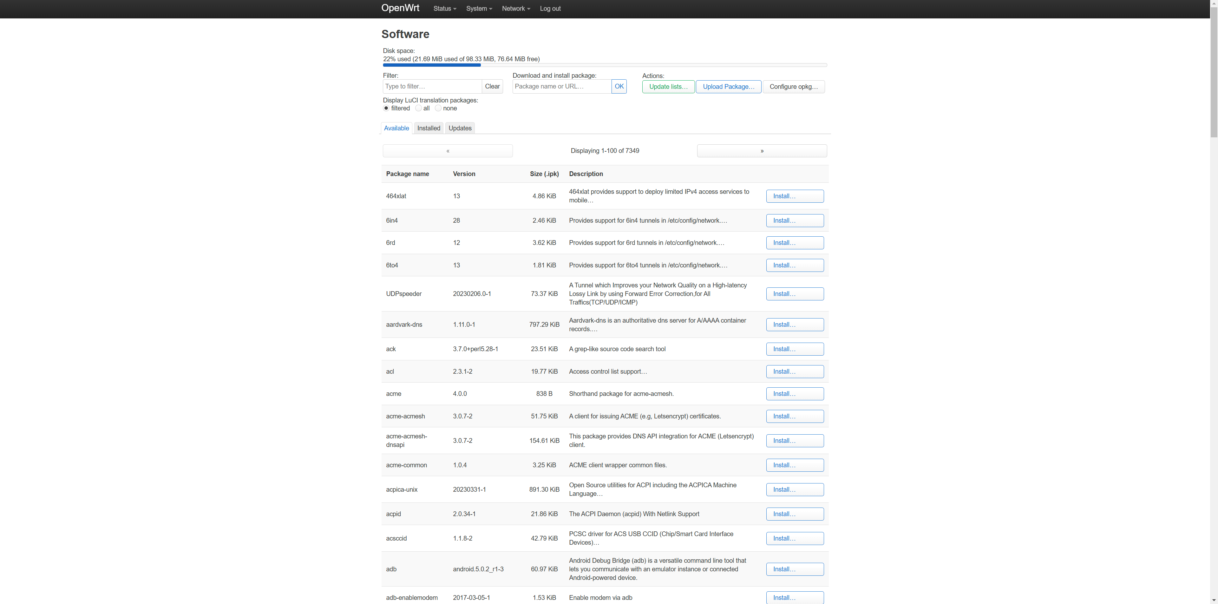The image size is (1218, 604).
Task: Install the acme package
Action: (x=795, y=394)
